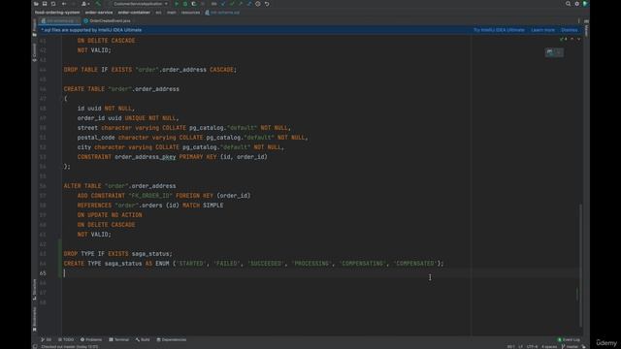Open the Structure tool window sidebar tab
The height and width of the screenshot is (349, 621).
[35, 289]
